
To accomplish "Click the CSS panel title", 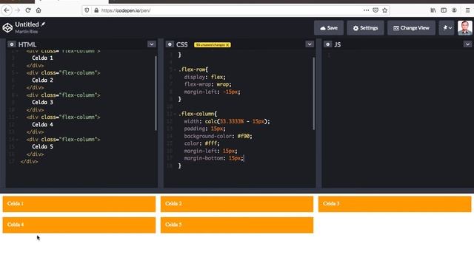I will click(182, 44).
